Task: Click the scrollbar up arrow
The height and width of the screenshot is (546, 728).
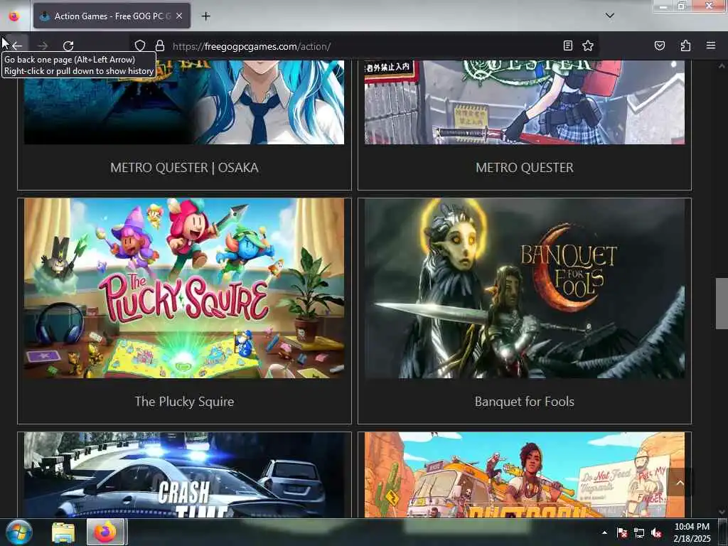Action: pyautogui.click(x=722, y=66)
